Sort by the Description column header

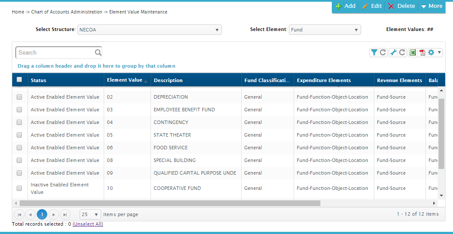(168, 80)
